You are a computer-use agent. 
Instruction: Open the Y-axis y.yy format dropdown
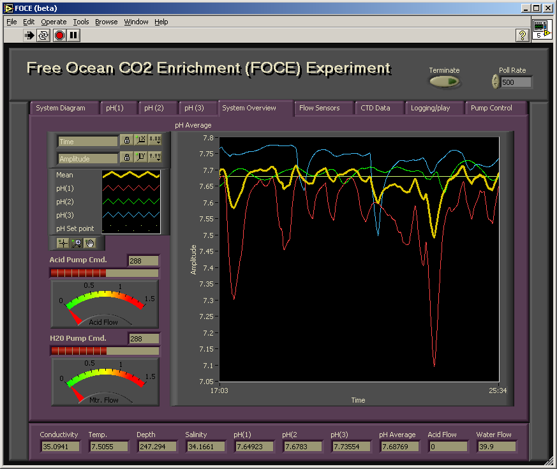point(155,157)
